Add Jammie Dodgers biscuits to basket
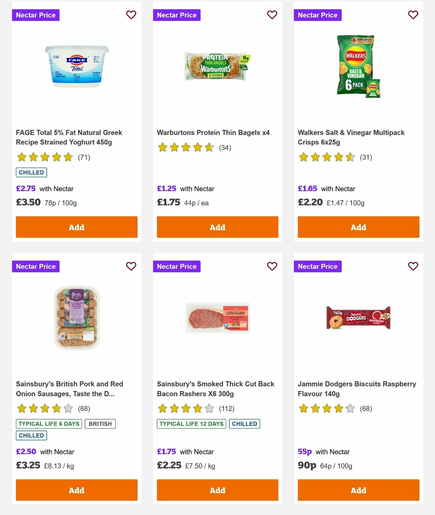 click(x=358, y=490)
